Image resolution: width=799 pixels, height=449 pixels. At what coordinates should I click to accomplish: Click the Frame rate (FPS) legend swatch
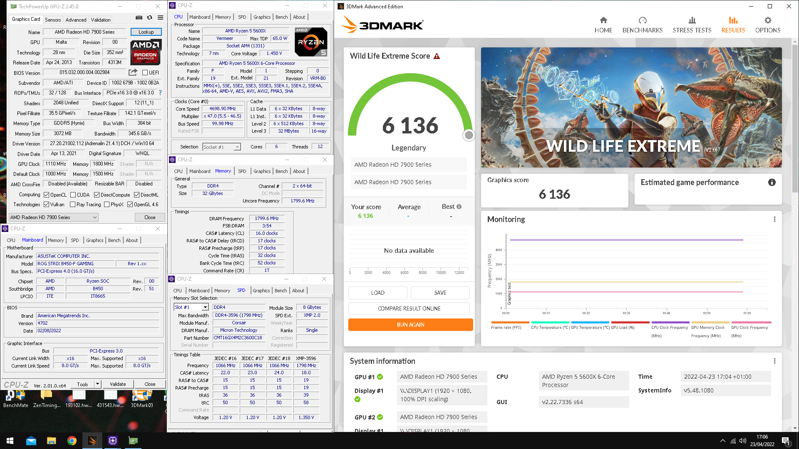pos(510,322)
